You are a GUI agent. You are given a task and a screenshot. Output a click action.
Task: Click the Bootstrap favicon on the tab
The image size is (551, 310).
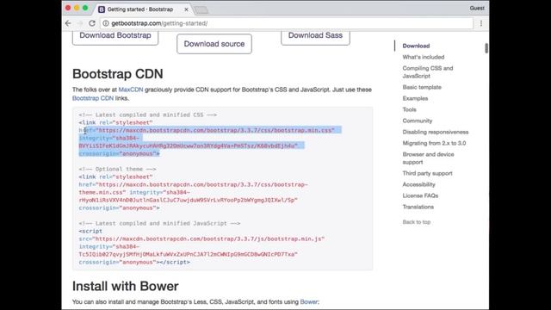click(x=102, y=9)
